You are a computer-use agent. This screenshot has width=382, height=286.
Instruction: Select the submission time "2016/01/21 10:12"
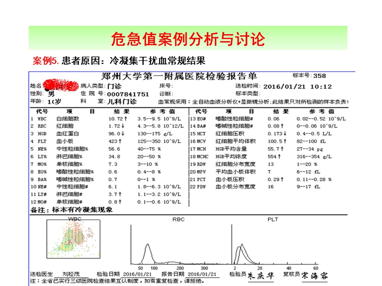tap(298, 87)
